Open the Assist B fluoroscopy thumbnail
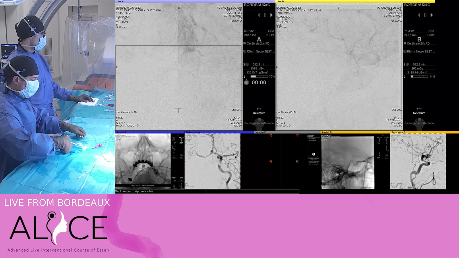Viewport: 459px width, 258px height. (348, 162)
